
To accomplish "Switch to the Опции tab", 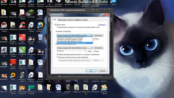I will [85, 20].
